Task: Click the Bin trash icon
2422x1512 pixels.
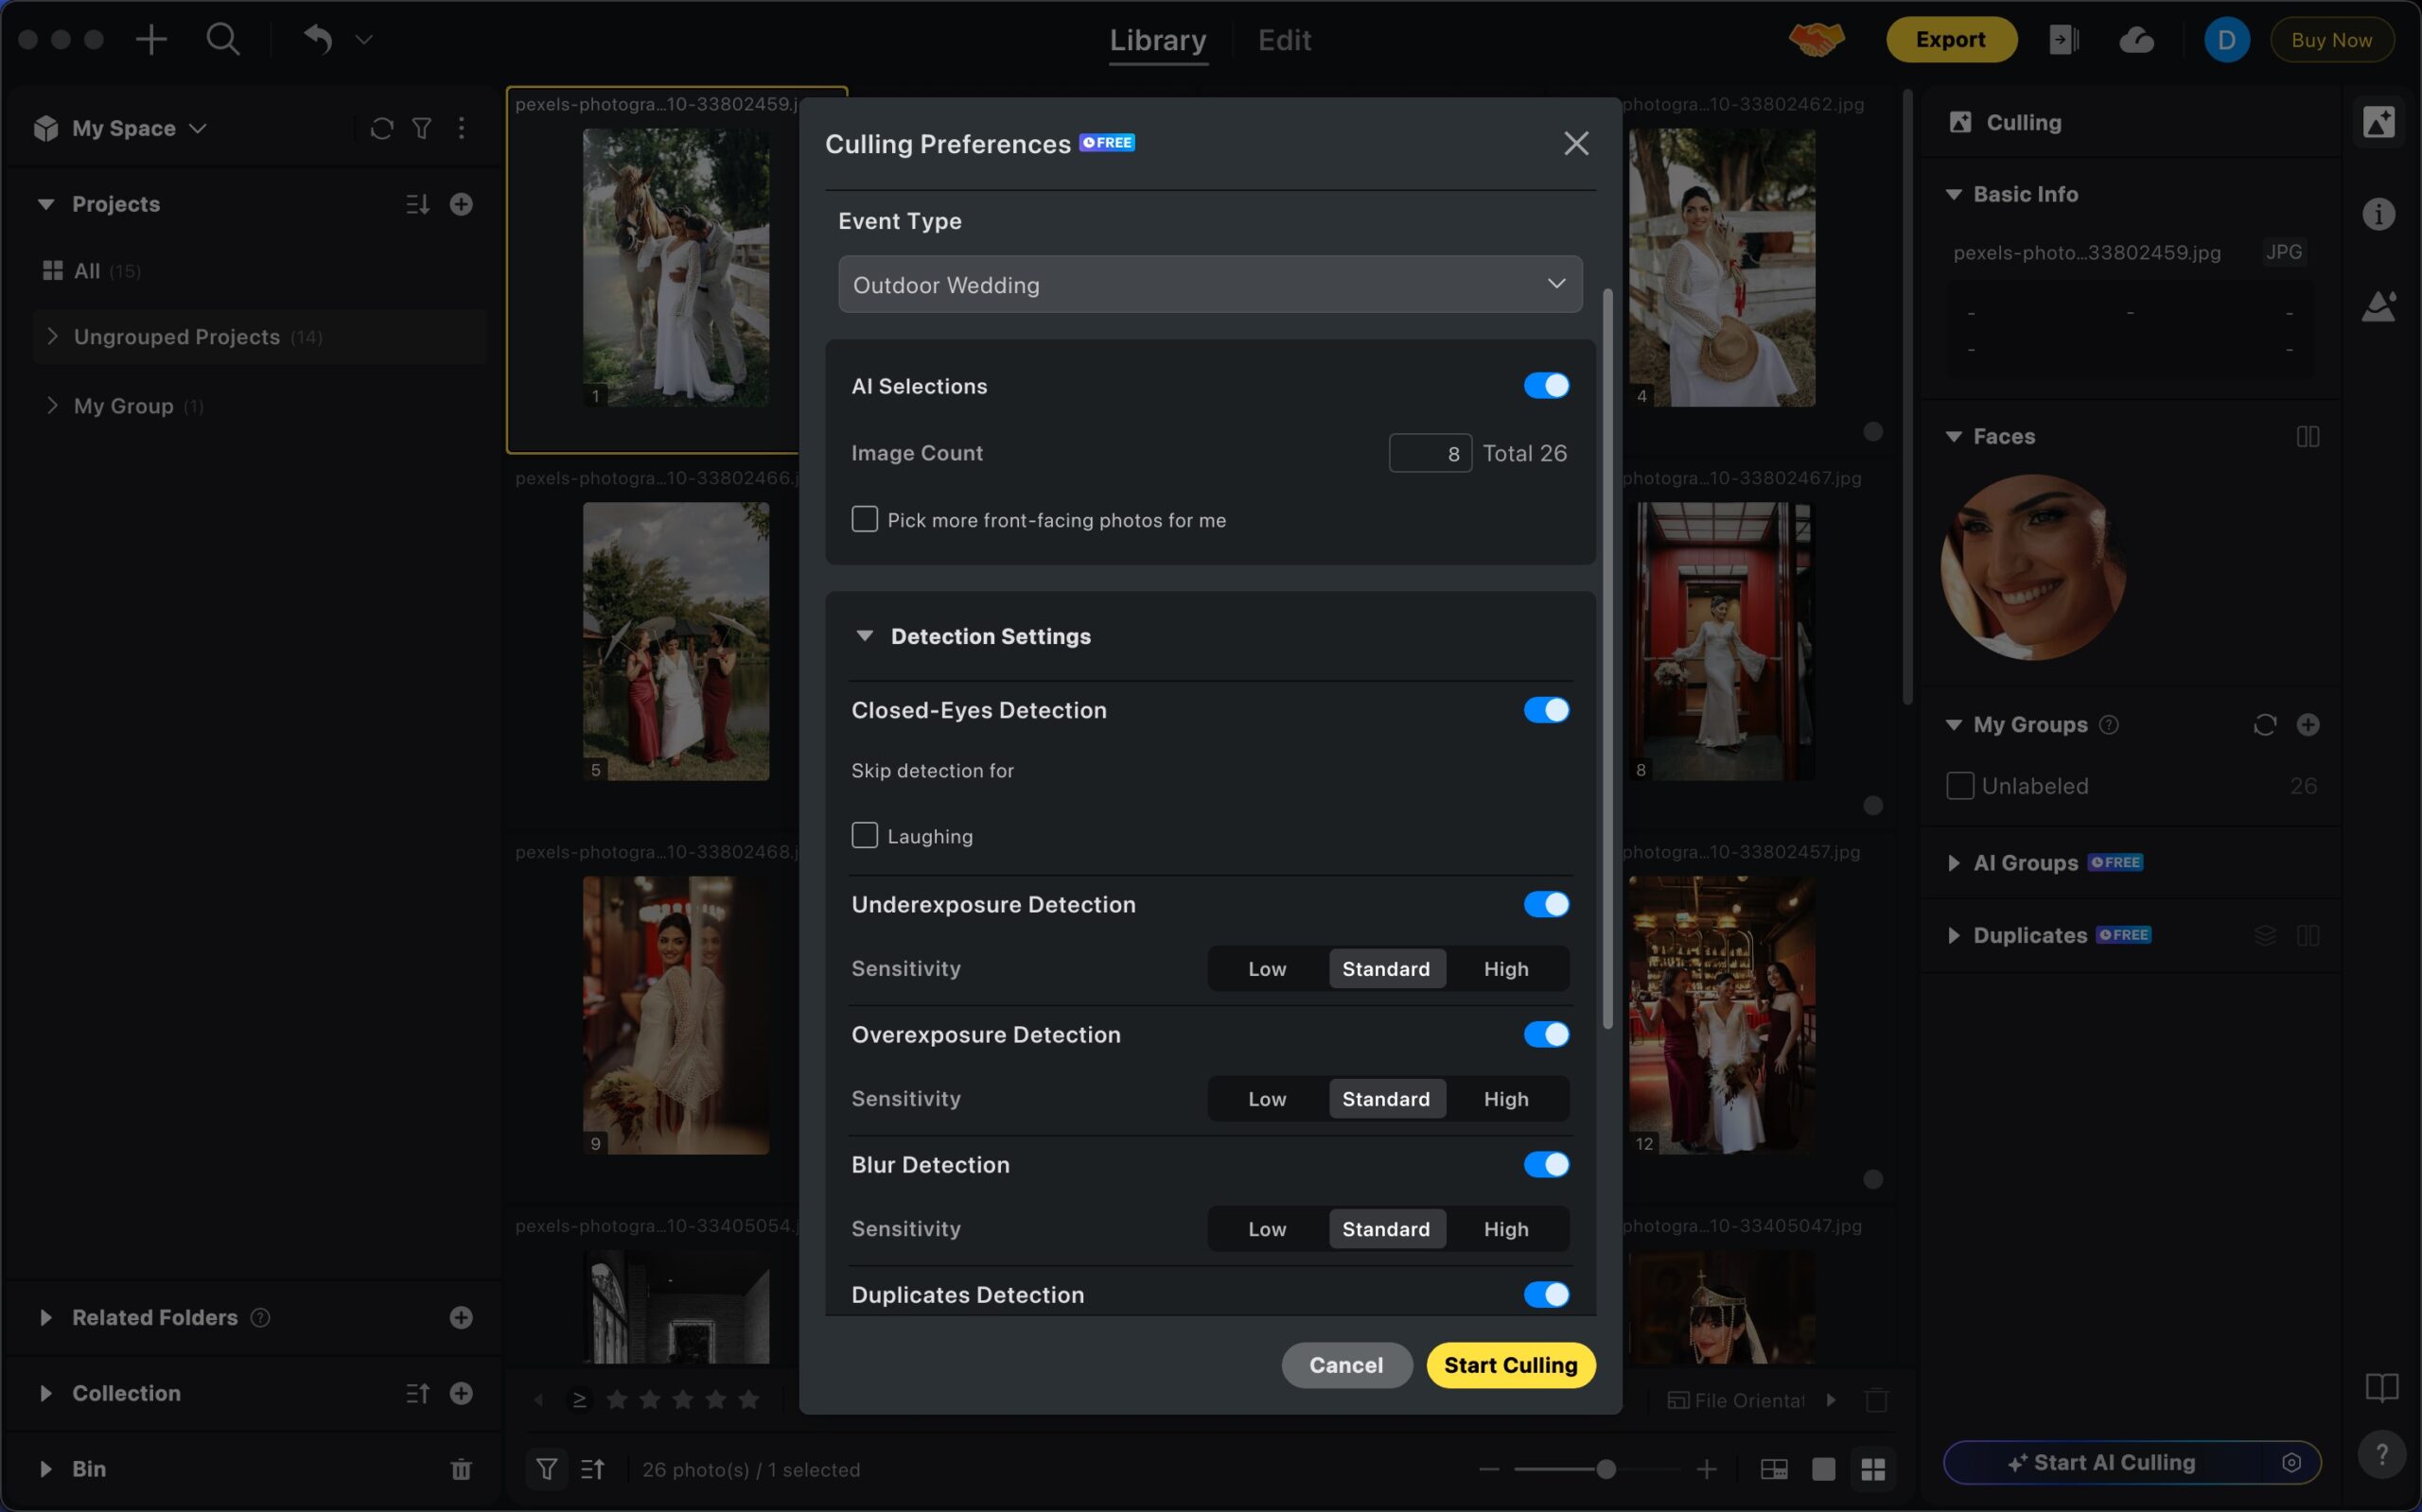Action: pyautogui.click(x=460, y=1469)
